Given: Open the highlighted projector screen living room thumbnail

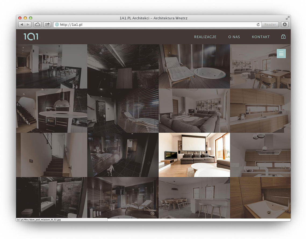Looking at the screenshot, I should pos(194,155).
